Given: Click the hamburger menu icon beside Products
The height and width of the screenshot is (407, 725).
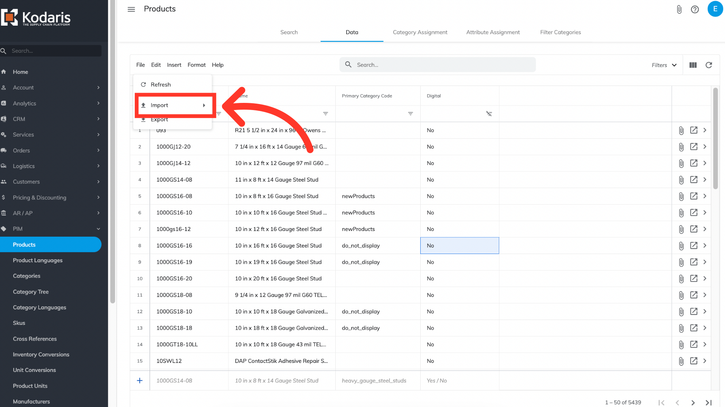Looking at the screenshot, I should pos(131,9).
